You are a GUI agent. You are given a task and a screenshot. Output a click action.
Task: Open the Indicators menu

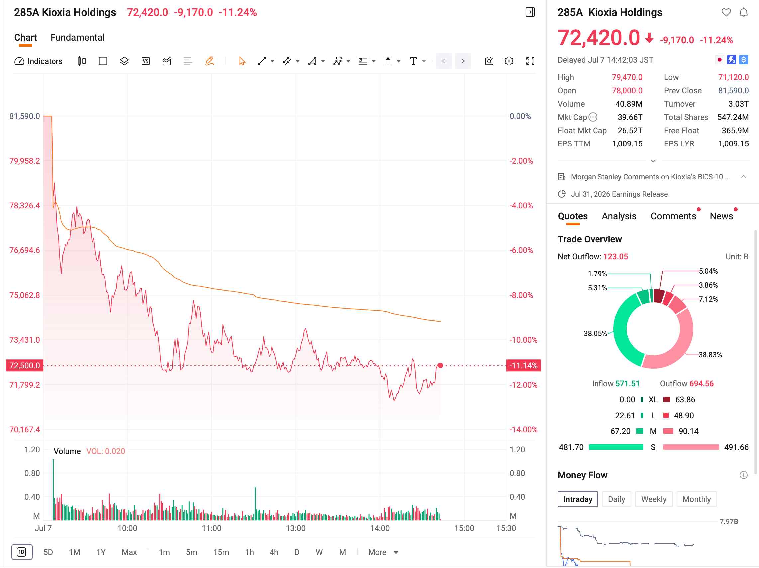(39, 61)
